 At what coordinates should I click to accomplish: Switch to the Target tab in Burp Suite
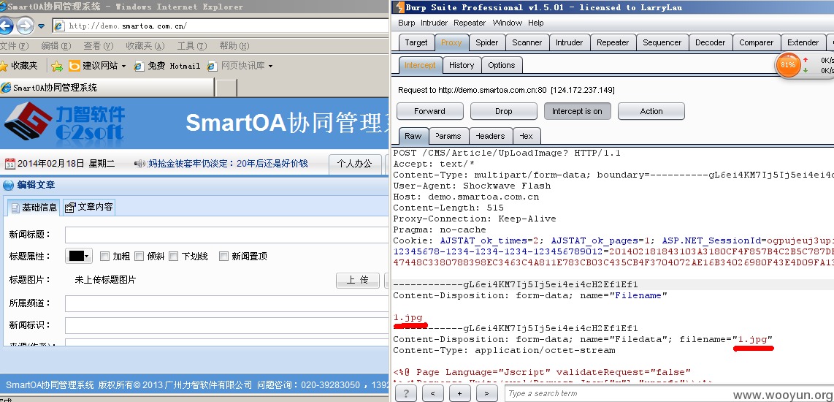(x=416, y=42)
